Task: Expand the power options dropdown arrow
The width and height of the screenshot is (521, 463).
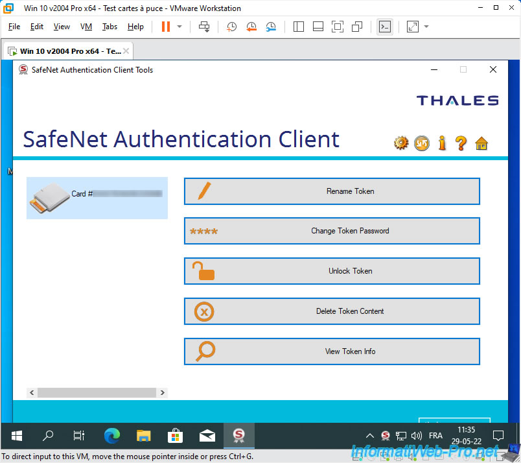Action: (x=179, y=27)
